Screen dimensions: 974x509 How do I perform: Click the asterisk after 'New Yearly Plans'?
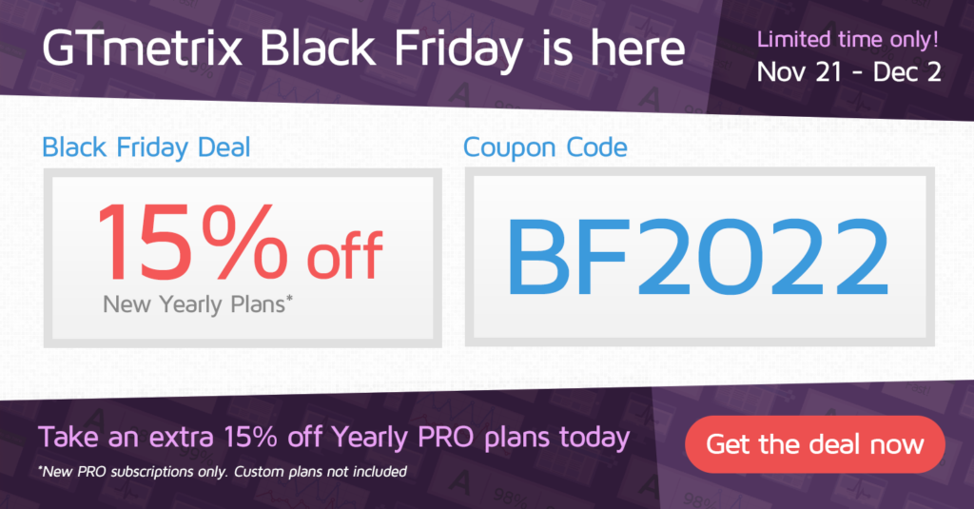coord(289,299)
